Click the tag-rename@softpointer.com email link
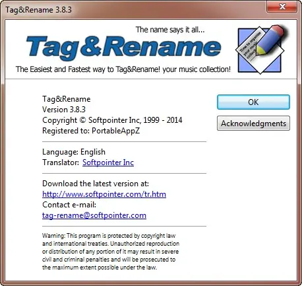Viewport: 302px width, 286px height. pyautogui.click(x=94, y=215)
